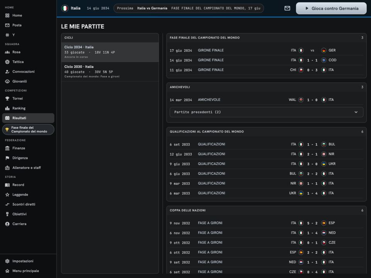This screenshot has height=278, width=371.
Task: Click the Leggende star icon
Action: click(7, 195)
